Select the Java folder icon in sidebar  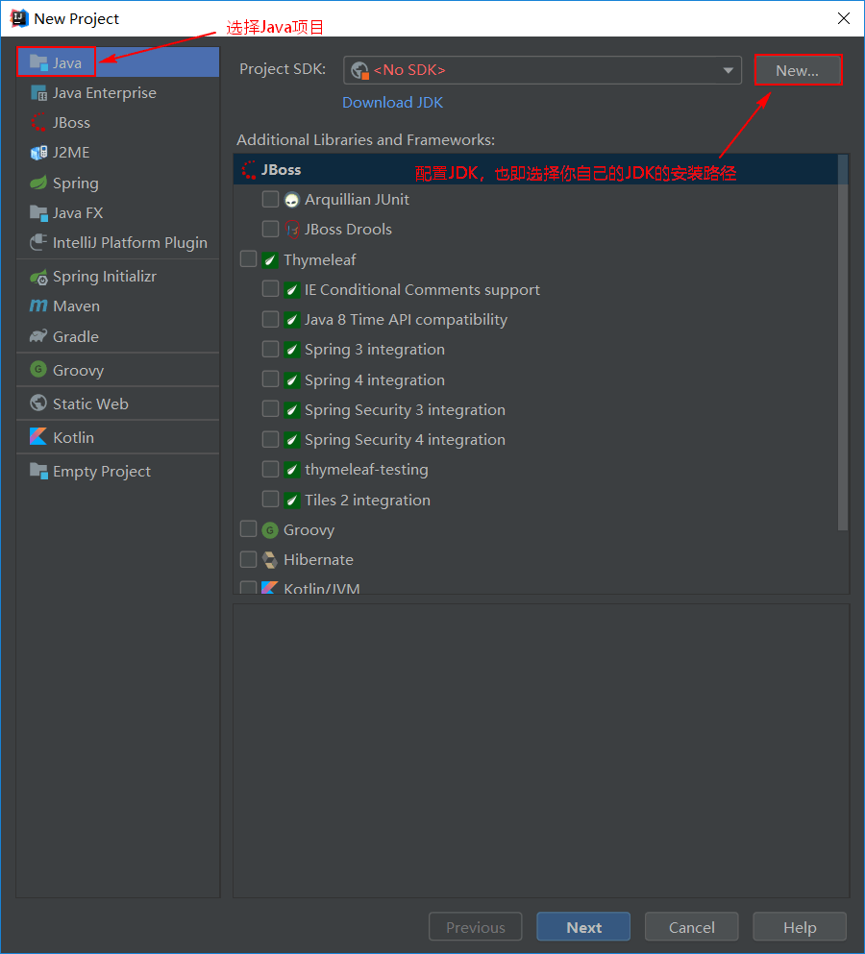tap(38, 62)
